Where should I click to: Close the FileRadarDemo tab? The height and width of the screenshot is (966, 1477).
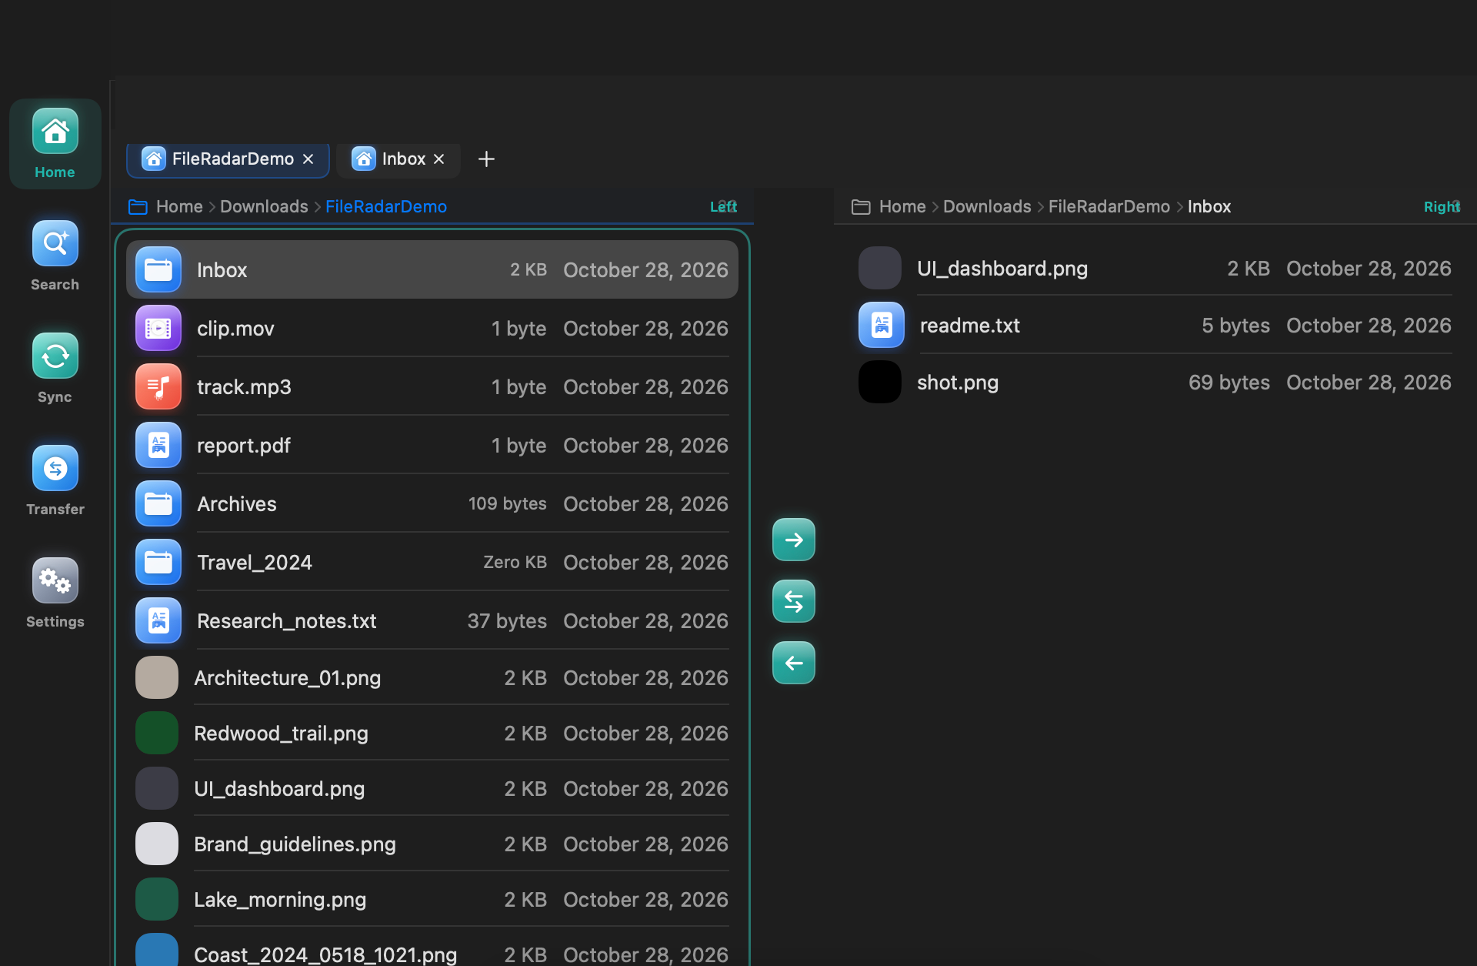click(x=308, y=159)
